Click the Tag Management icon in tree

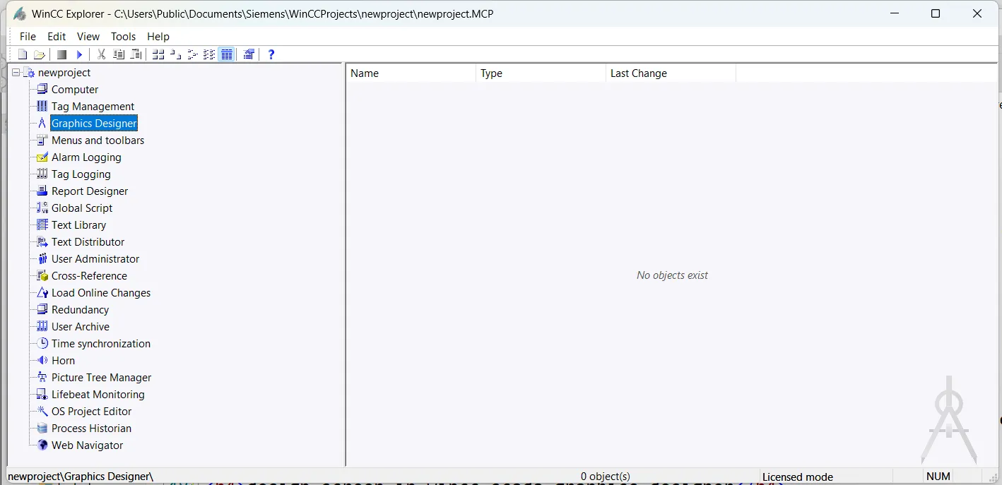(42, 106)
